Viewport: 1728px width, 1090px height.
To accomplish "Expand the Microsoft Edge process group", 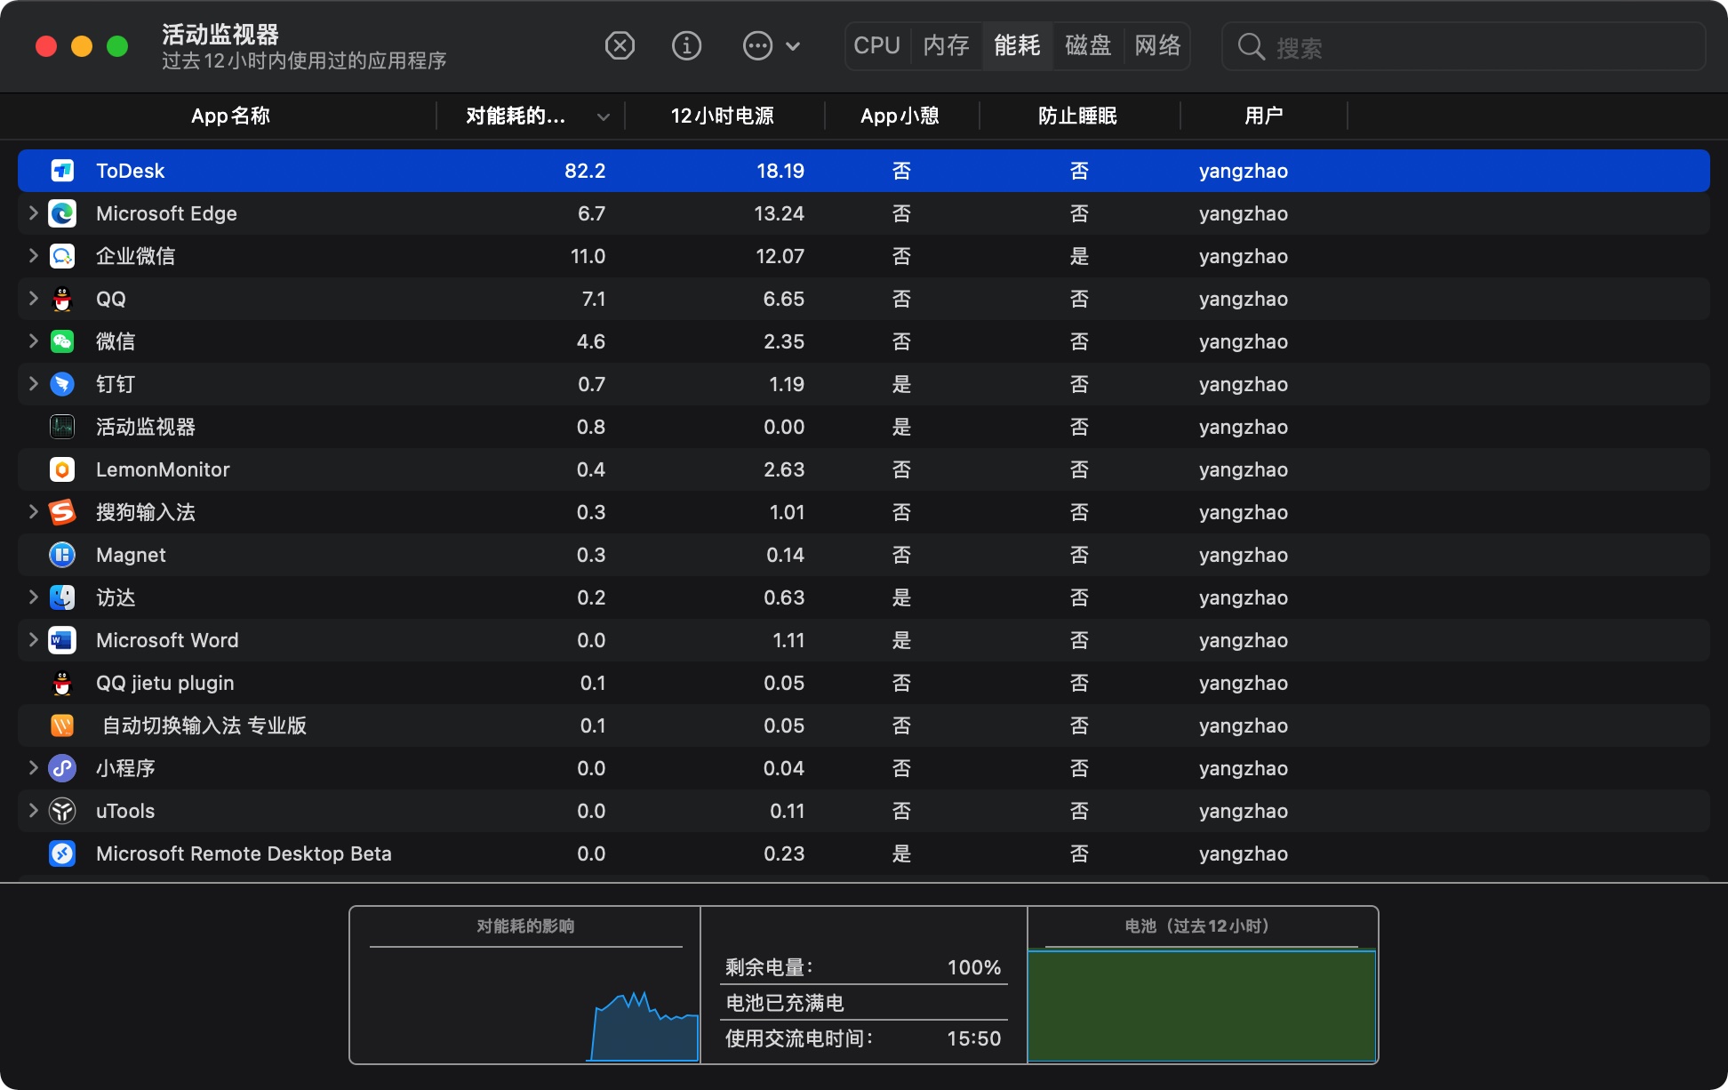I will tap(33, 213).
